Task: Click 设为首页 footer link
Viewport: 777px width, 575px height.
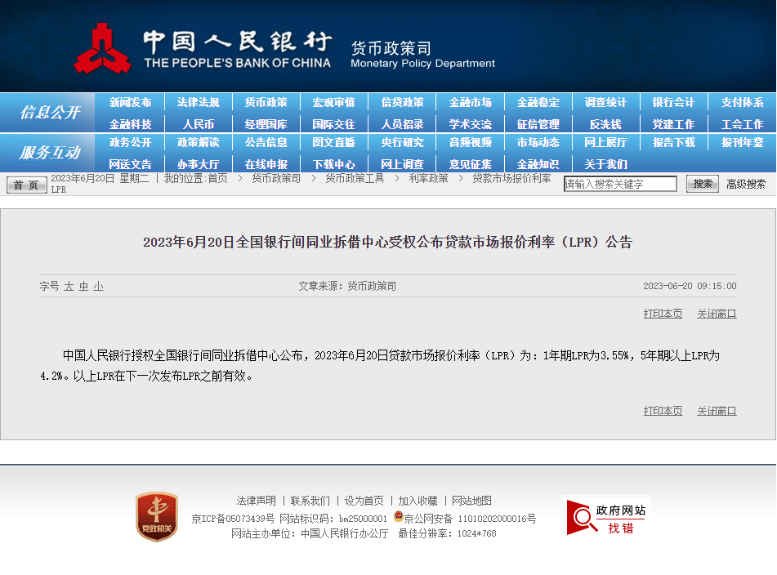Action: tap(364, 501)
